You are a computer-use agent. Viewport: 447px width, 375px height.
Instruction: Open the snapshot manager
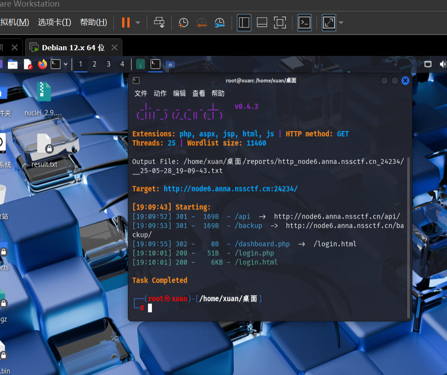pos(220,23)
